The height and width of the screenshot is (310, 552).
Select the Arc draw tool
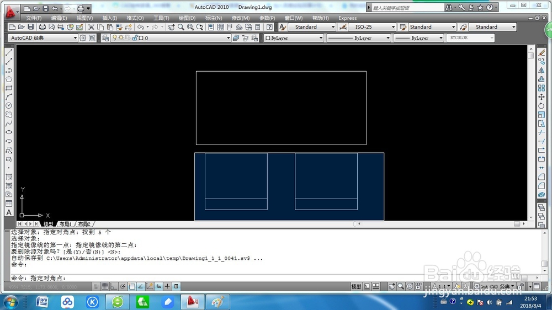[x=9, y=97]
